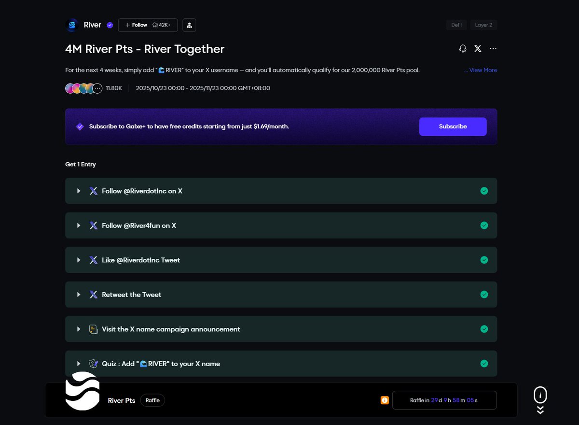
Task: Expand the Follow @River4fun on X task
Action: pyautogui.click(x=79, y=226)
